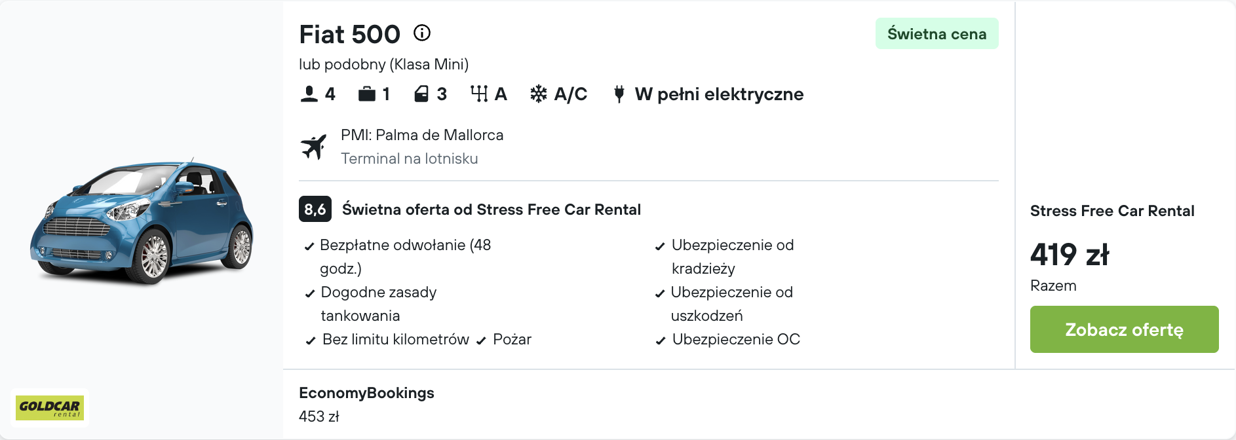Image resolution: width=1236 pixels, height=440 pixels.
Task: Select the passenger capacity icon showing 4
Action: point(309,94)
